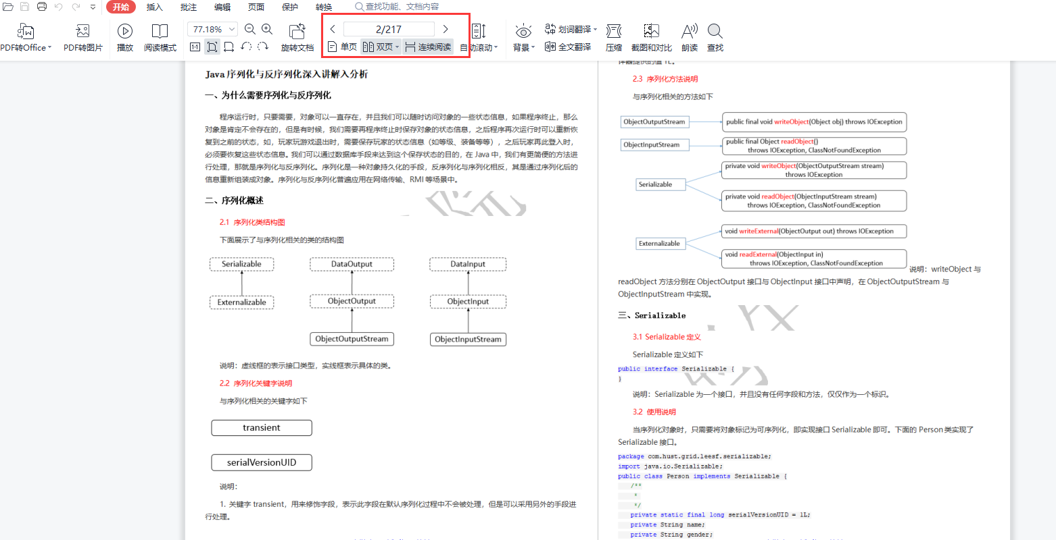
Task: Switch to the 插入 tab
Action: (155, 7)
